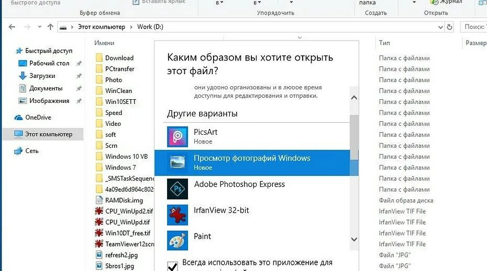The image size is (487, 271).
Task: Click the Photo folder icon
Action: pos(99,79)
